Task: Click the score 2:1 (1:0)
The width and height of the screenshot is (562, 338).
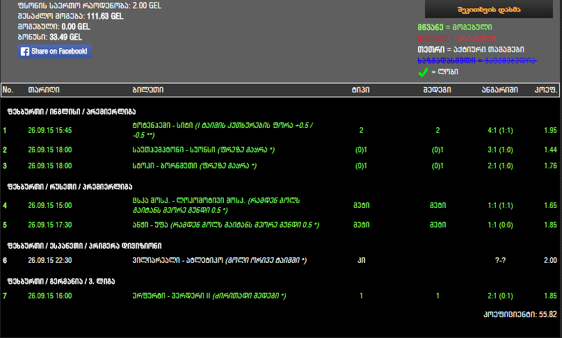Action: click(x=500, y=166)
